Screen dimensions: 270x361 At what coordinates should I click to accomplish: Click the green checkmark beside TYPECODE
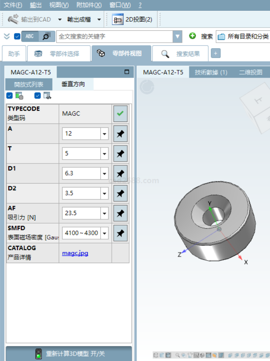120,114
